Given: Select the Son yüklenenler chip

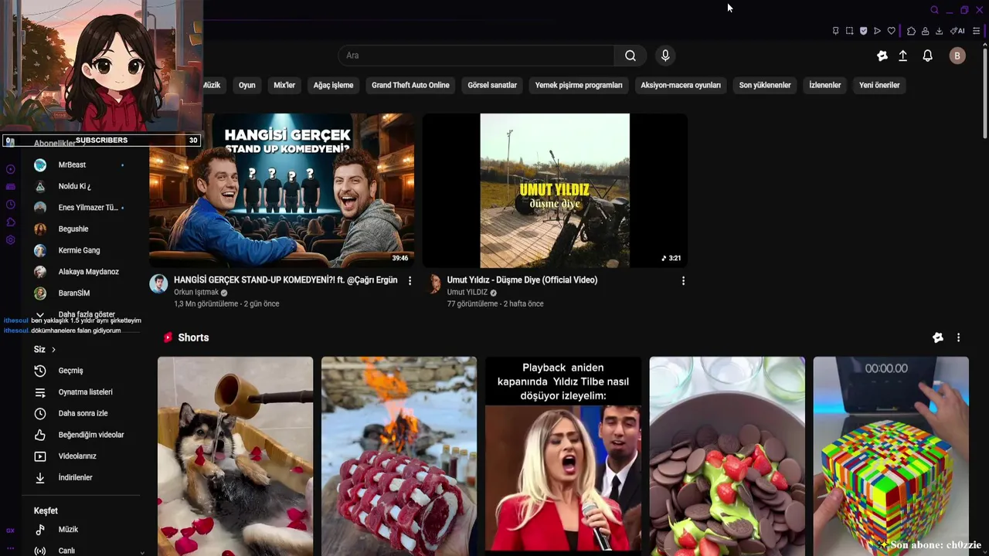Looking at the screenshot, I should (x=765, y=85).
